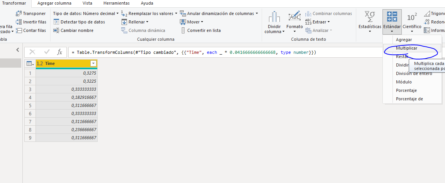Screen dimensions: 445x183
Task: Select cell with value 0,3275
Action: (x=66, y=73)
